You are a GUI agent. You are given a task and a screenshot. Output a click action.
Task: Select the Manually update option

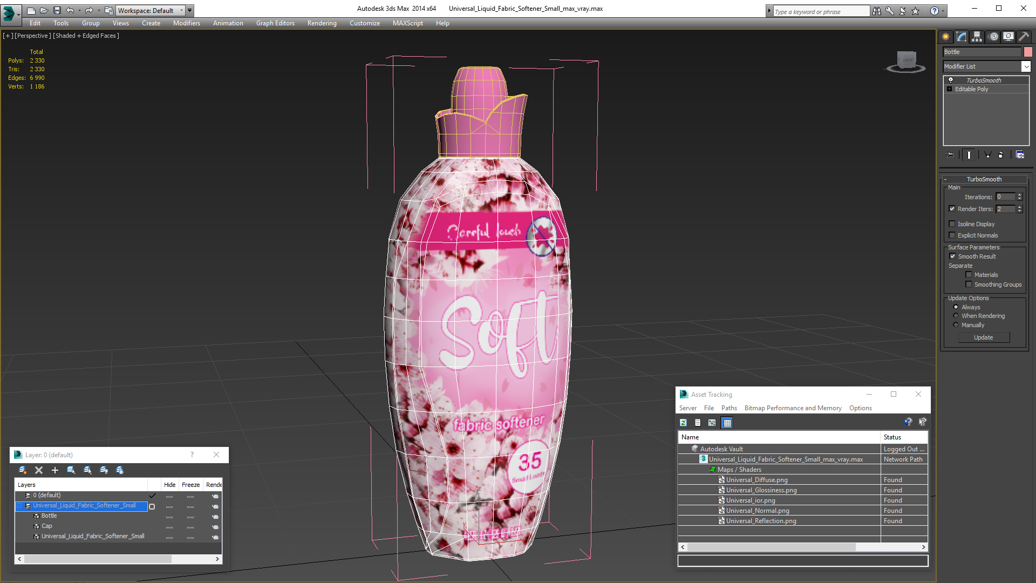pos(956,325)
